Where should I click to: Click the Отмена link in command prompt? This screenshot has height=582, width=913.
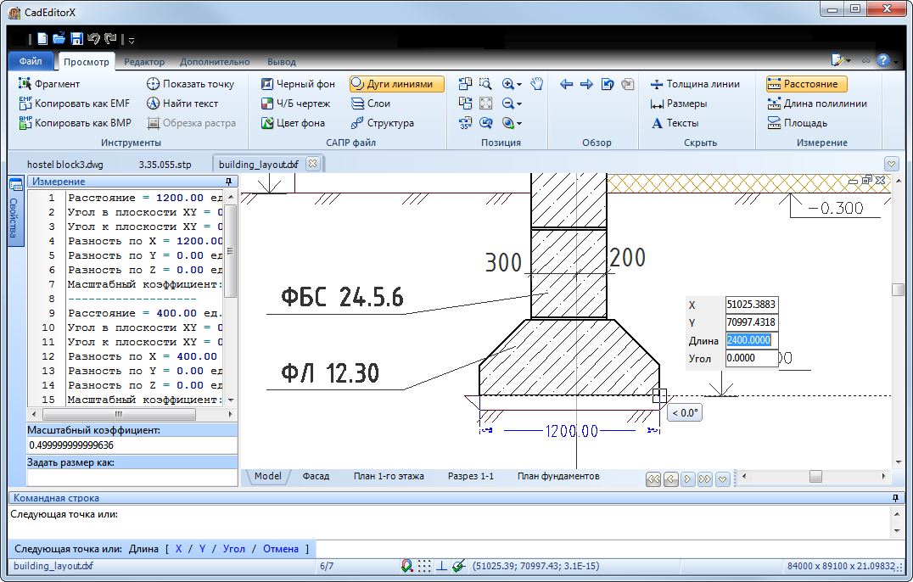[280, 549]
